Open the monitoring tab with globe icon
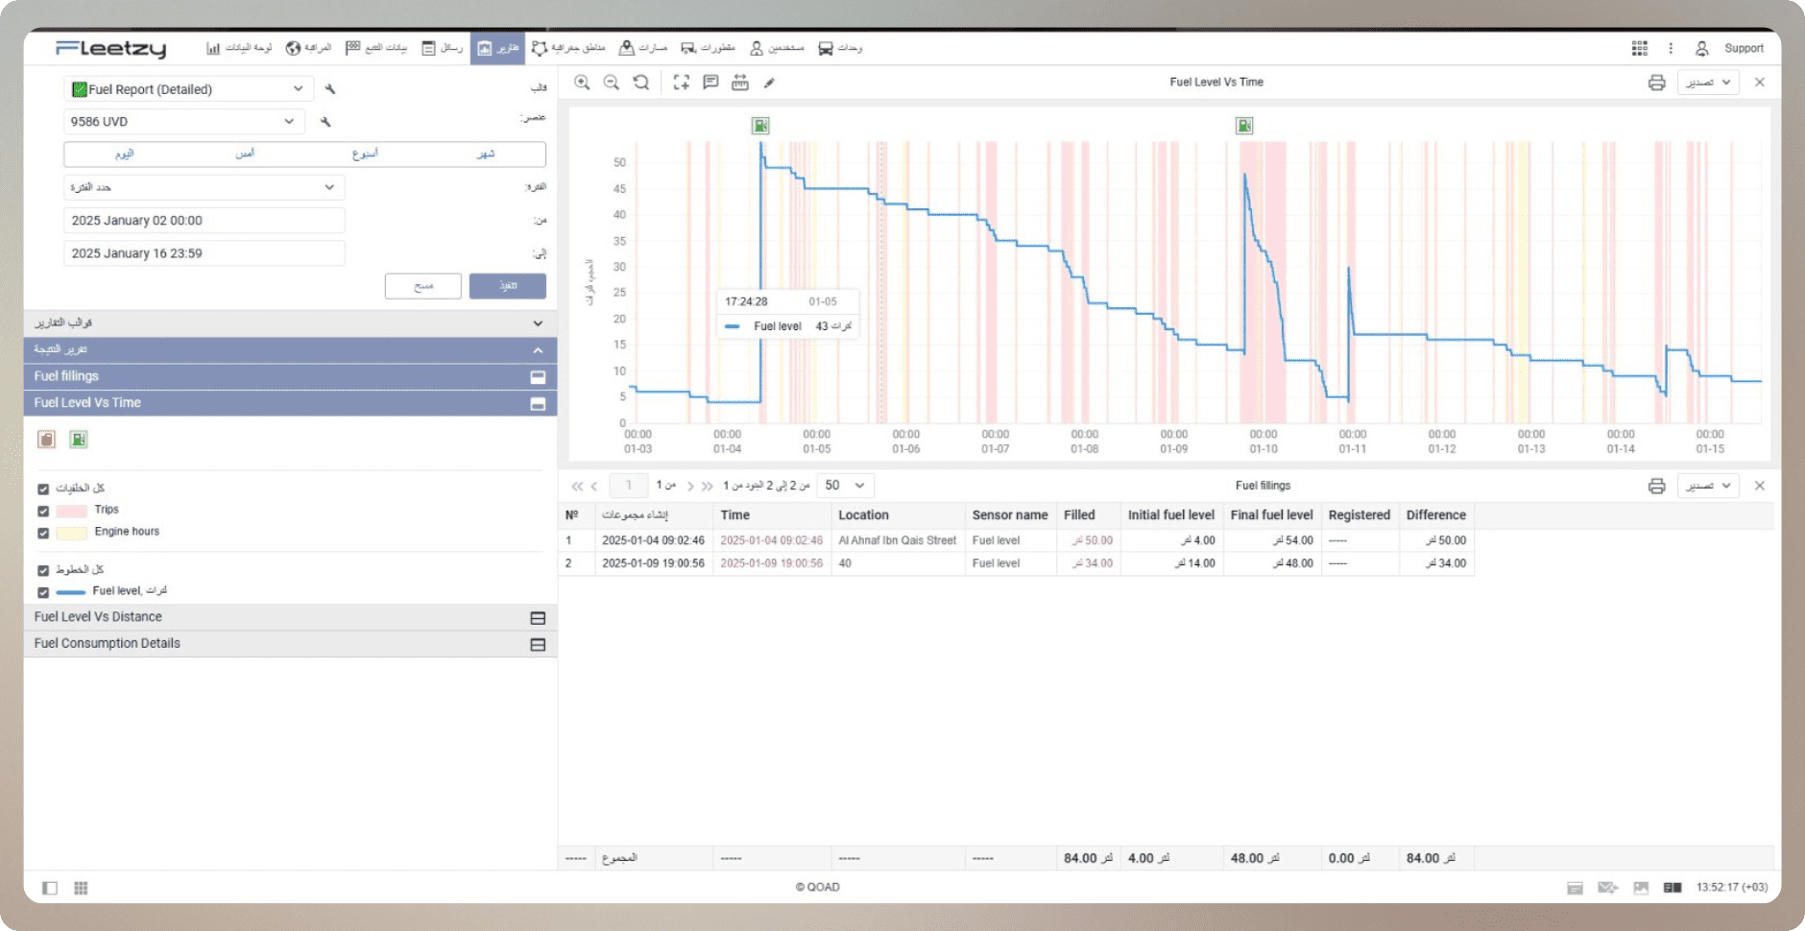 [308, 48]
